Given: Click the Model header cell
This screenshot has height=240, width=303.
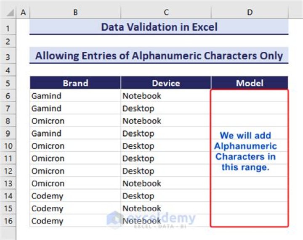Looking at the screenshot, I should [x=250, y=83].
